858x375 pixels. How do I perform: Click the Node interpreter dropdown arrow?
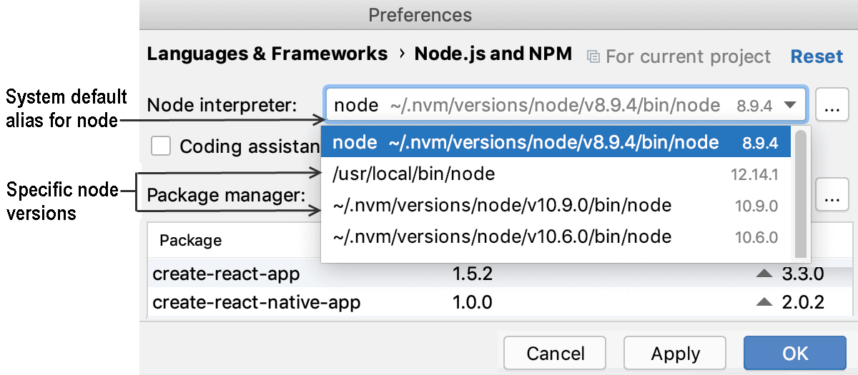(790, 106)
